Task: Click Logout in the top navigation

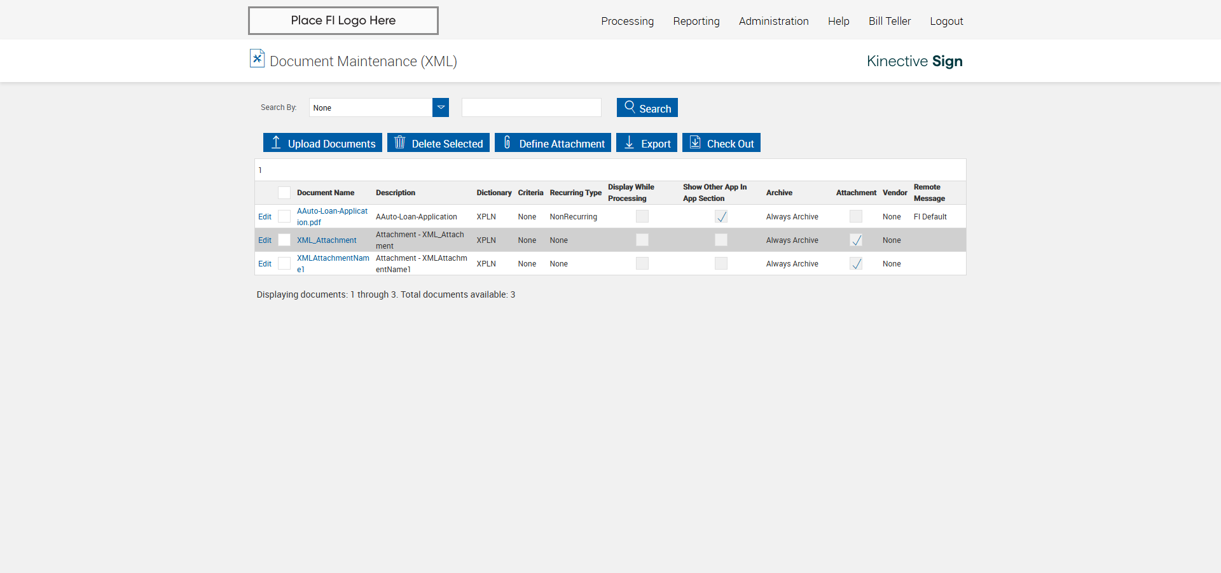Action: pos(946,21)
